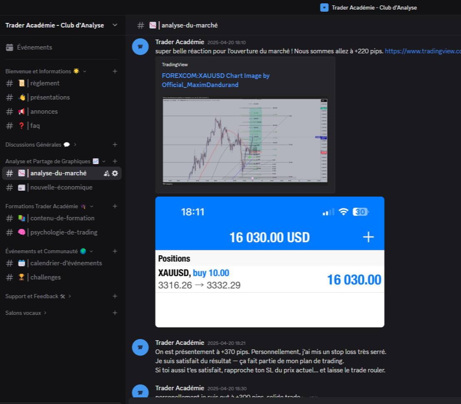The width and height of the screenshot is (461, 404).
Task: Add a channel to Support et Feedback
Action: pyautogui.click(x=115, y=296)
